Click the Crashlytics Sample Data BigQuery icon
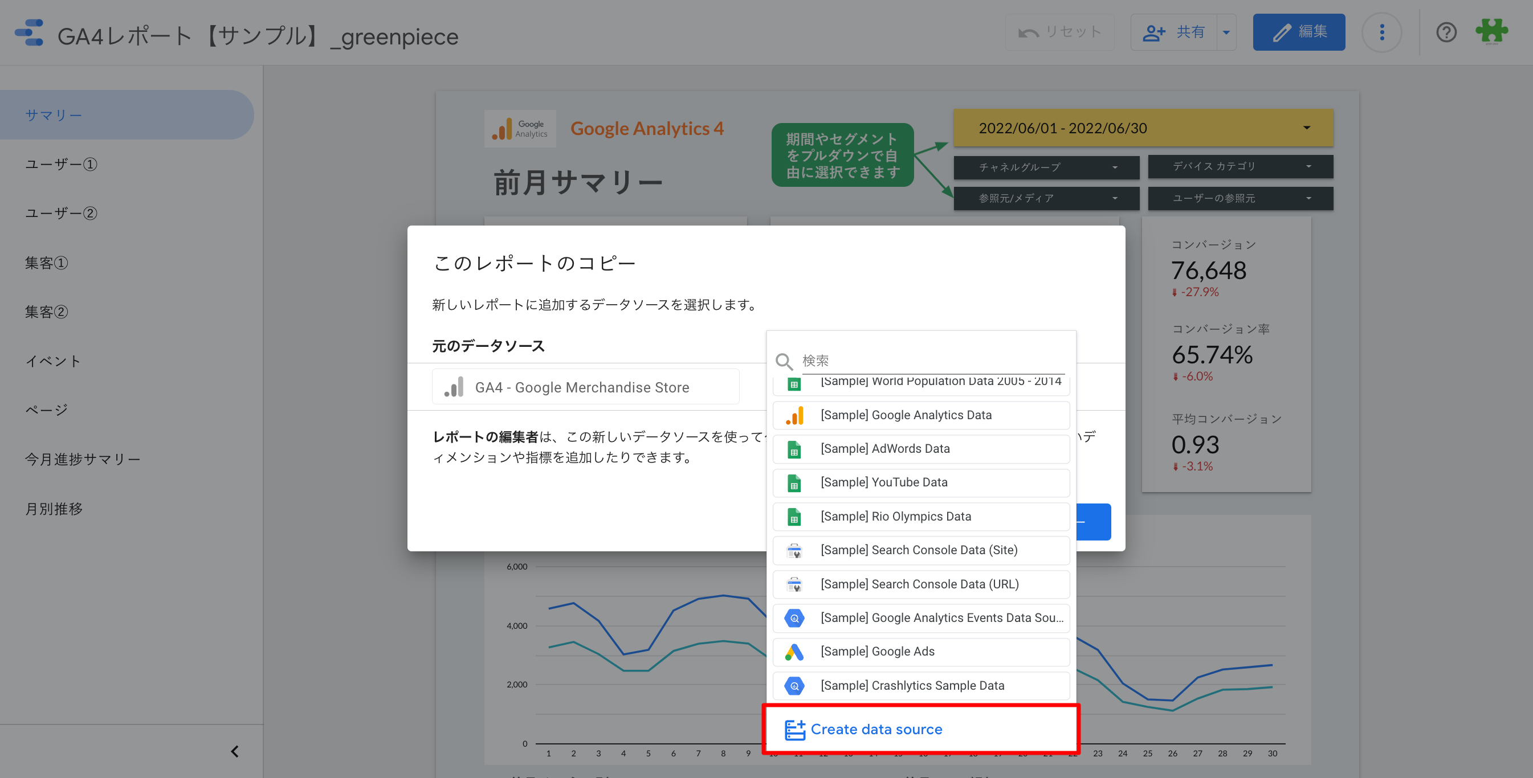The height and width of the screenshot is (778, 1533). coord(794,686)
